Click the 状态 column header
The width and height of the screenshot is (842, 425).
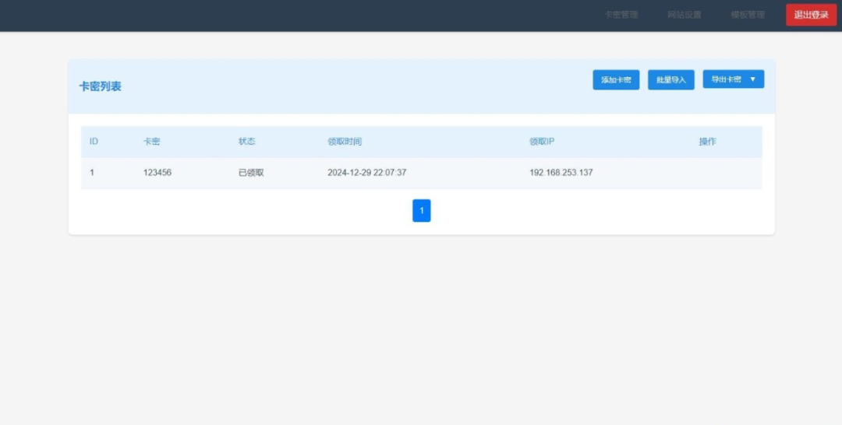coord(247,142)
